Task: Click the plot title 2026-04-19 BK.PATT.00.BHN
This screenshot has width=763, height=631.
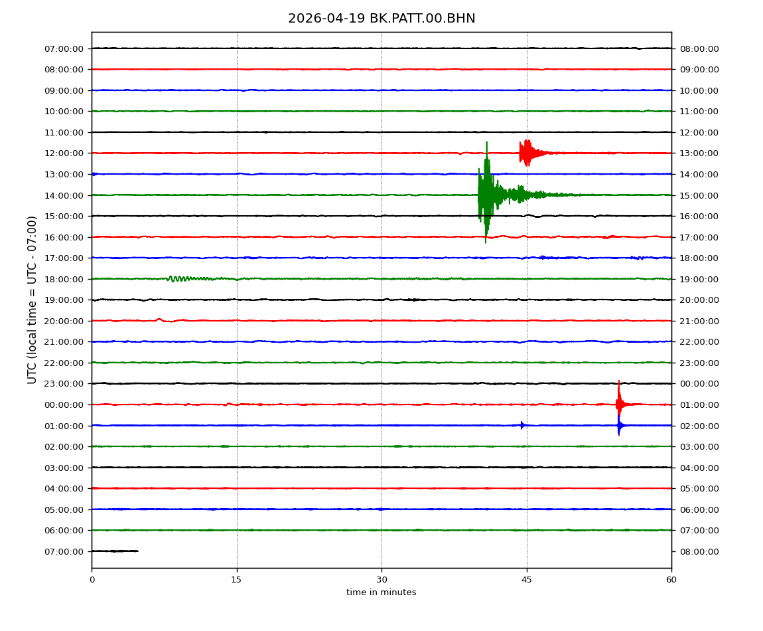Action: coord(381,19)
